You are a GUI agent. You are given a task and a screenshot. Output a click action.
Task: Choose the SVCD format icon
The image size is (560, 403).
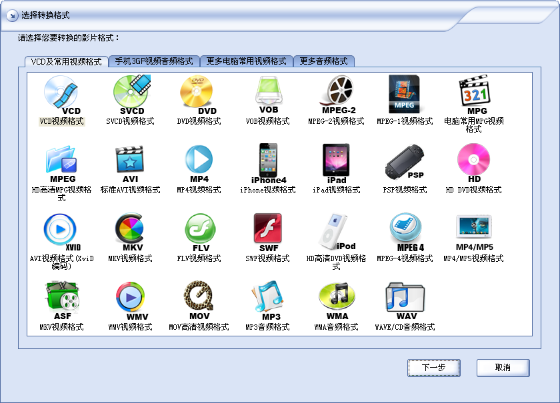[131, 95]
